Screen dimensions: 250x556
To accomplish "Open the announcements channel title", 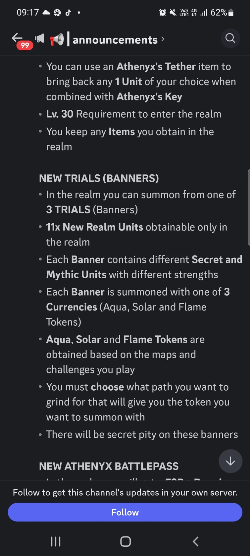I will (115, 40).
